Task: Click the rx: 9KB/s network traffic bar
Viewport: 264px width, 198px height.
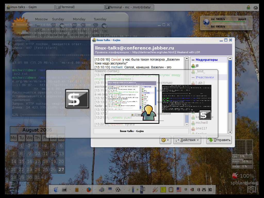Action: point(229,22)
